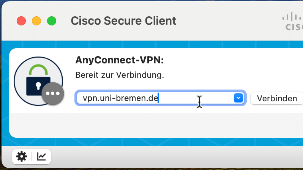303x170 pixels.
Task: Click empty bottom bar right of graph icon
Action: (x=171, y=157)
